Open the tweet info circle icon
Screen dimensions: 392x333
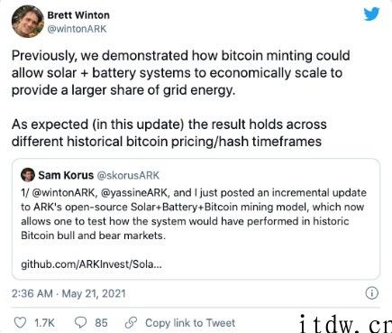(x=371, y=293)
